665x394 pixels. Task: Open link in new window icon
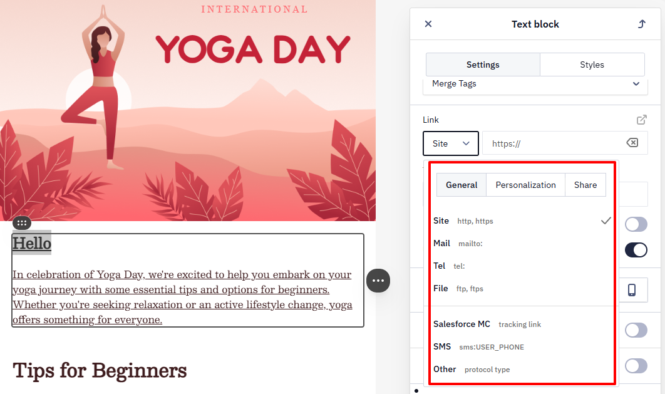642,120
